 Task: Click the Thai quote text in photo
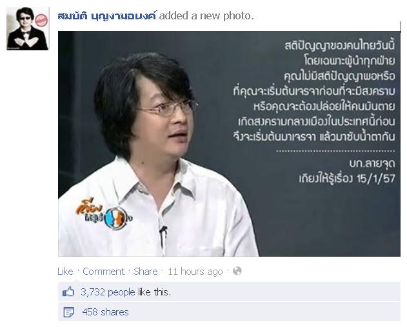coord(314,92)
